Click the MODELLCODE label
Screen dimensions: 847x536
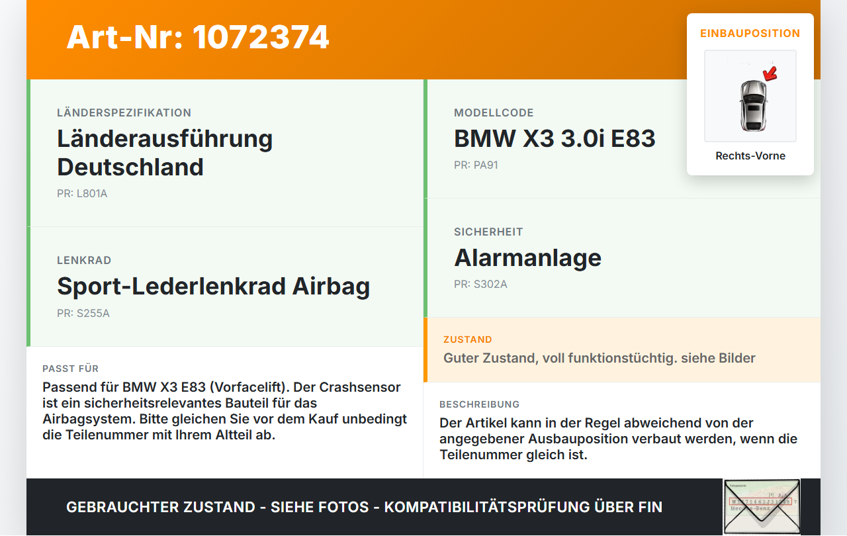coord(494,113)
